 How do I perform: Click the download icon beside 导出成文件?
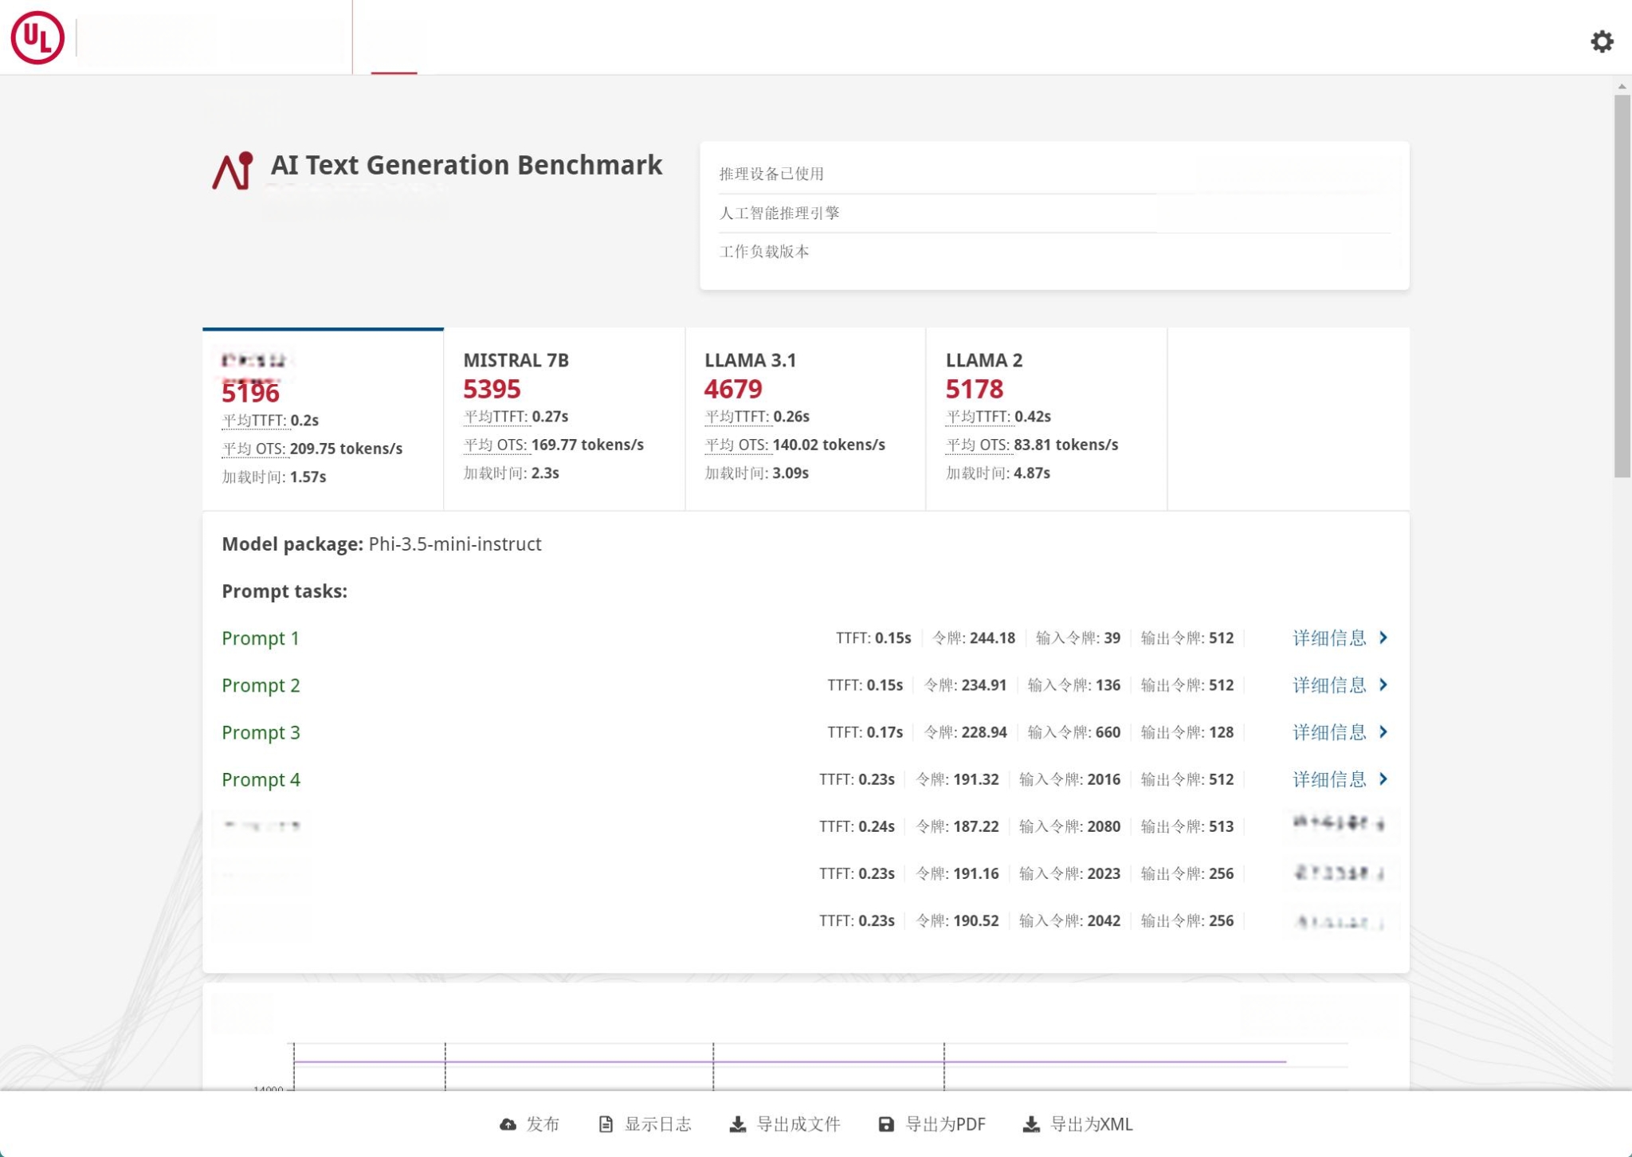pyautogui.click(x=738, y=1124)
